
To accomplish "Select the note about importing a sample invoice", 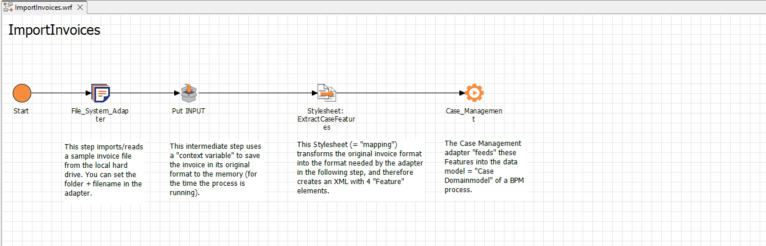I will (104, 170).
